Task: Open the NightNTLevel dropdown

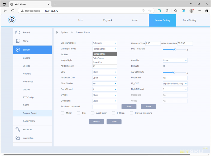Action: [x=175, y=89]
